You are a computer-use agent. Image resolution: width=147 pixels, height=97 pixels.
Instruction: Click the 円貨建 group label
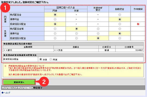coord(5,19)
